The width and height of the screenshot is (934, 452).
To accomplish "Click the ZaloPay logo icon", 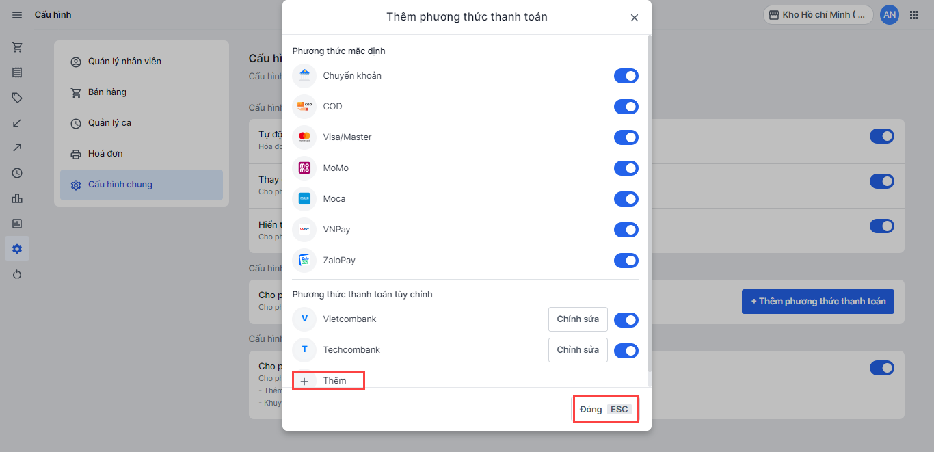I will coord(304,261).
